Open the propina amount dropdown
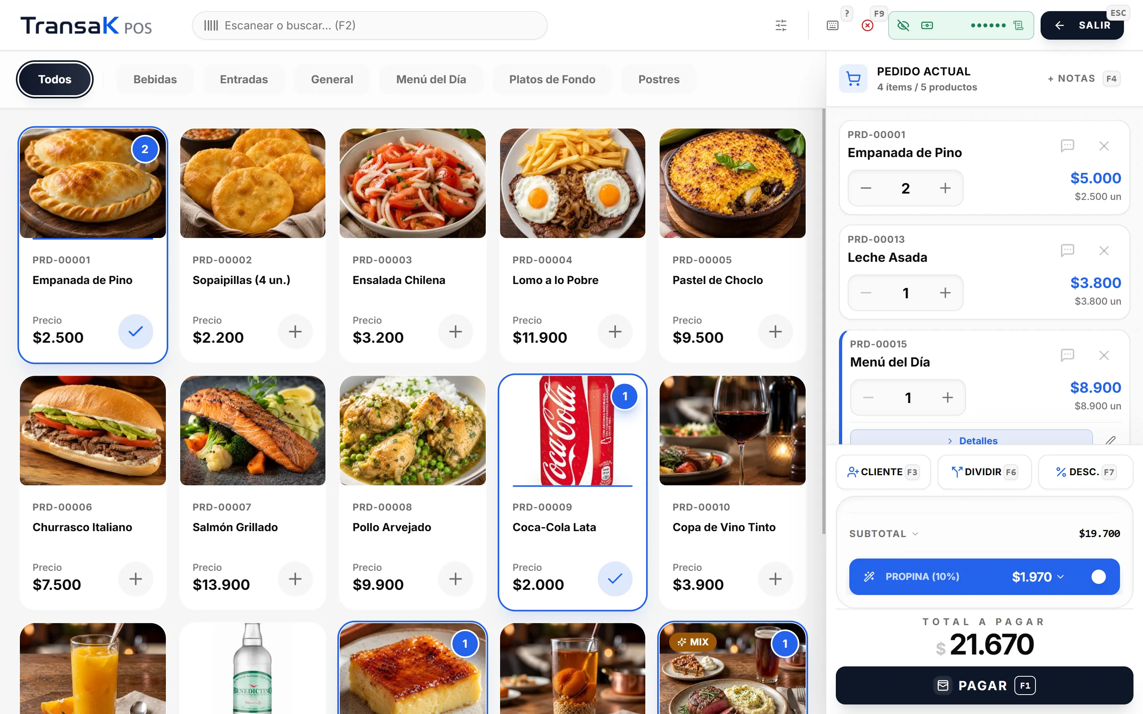 [x=1038, y=577]
